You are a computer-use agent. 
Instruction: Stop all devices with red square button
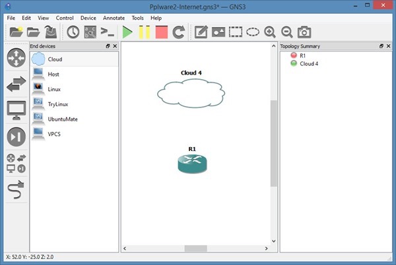click(162, 32)
